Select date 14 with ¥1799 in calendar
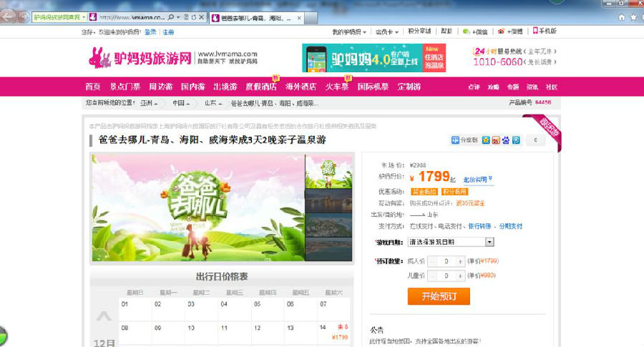Screen dimensions: 644x347 pos(333,332)
